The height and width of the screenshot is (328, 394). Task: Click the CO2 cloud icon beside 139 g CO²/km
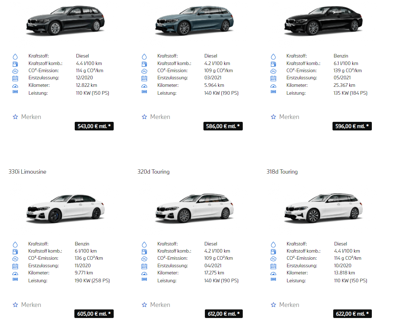tap(274, 71)
